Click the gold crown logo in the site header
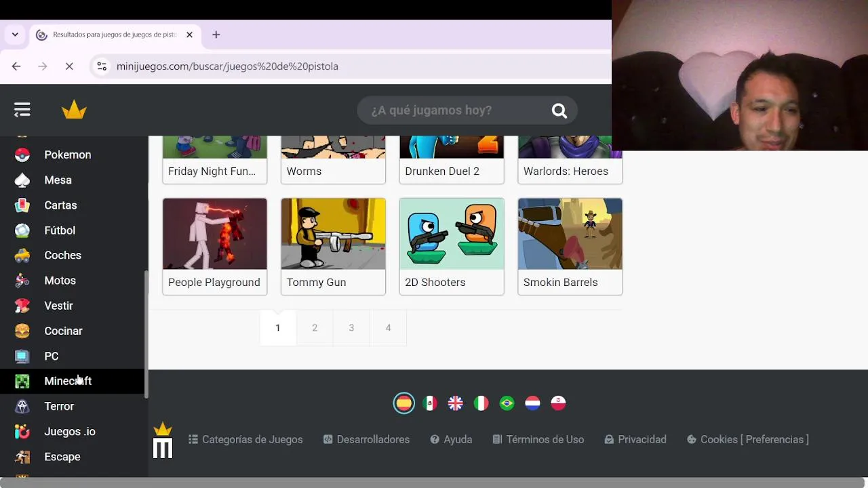 [74, 110]
